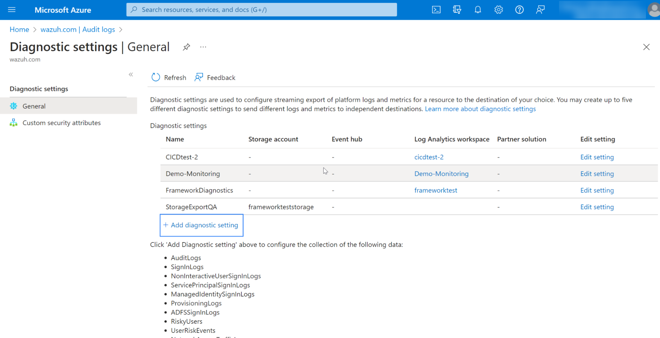Select General in the sidebar menu
Viewport: 660px width, 338px height.
click(34, 106)
